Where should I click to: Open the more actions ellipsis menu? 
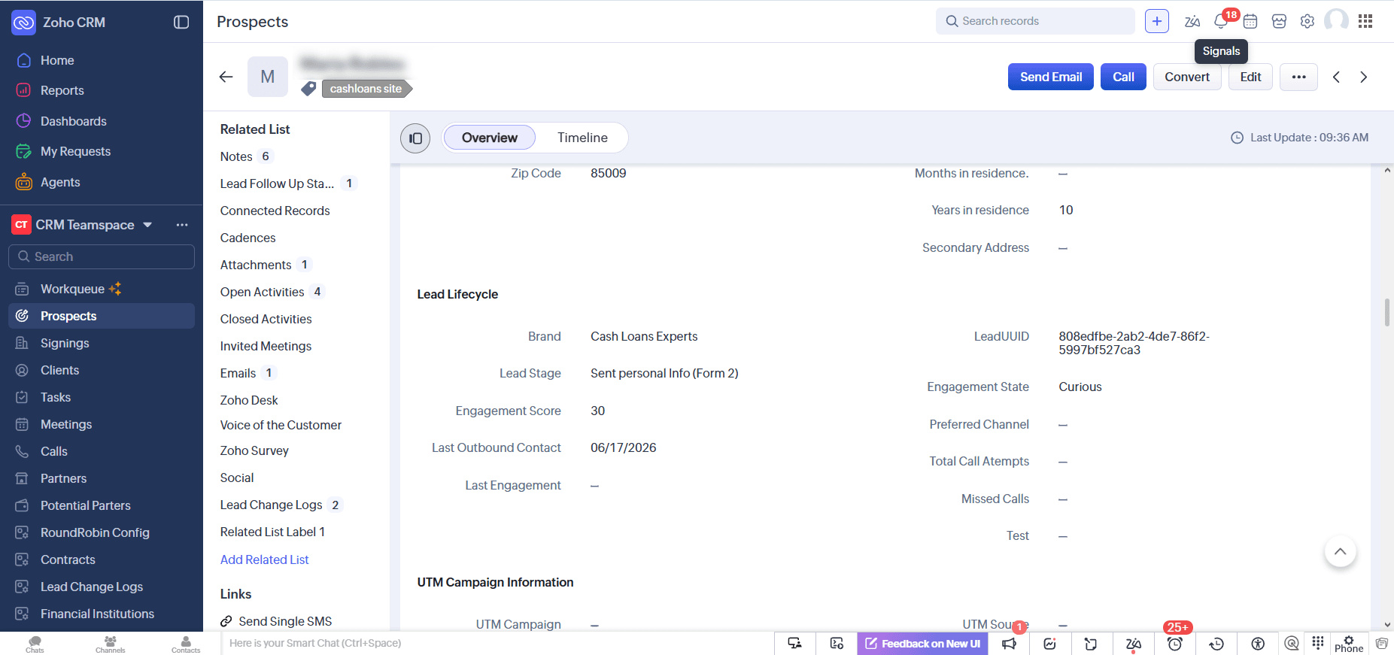click(x=1298, y=77)
